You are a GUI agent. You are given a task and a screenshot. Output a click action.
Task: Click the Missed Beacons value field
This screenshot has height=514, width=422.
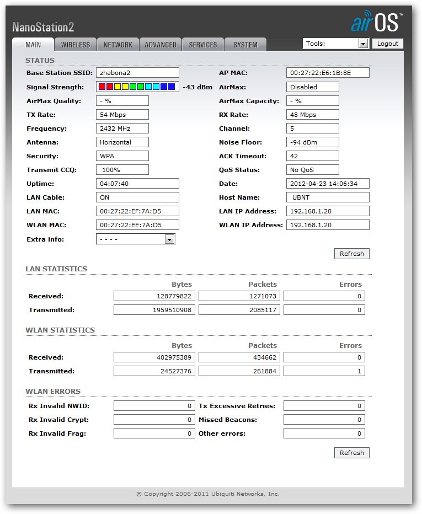click(324, 420)
